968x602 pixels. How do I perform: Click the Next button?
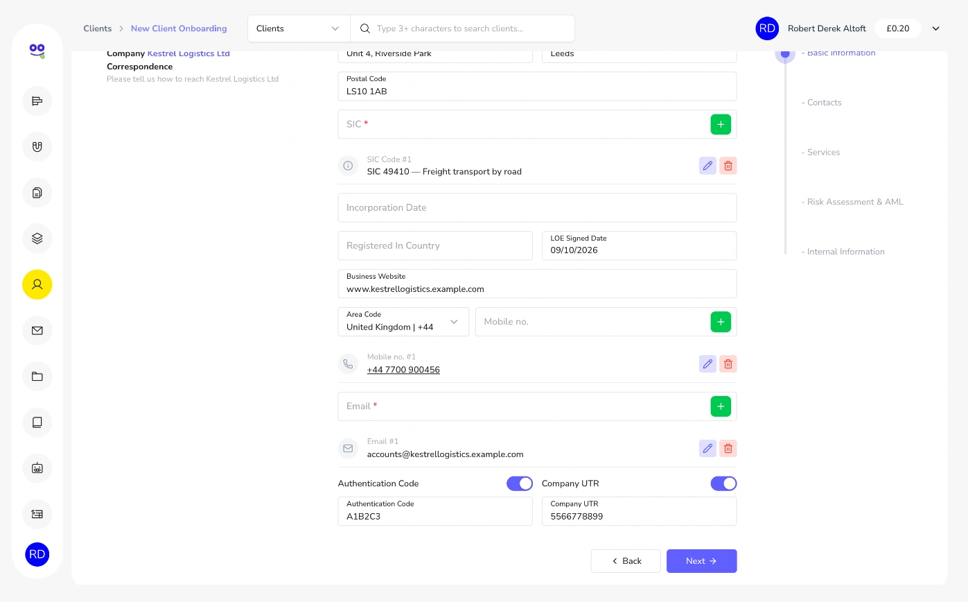(x=701, y=561)
